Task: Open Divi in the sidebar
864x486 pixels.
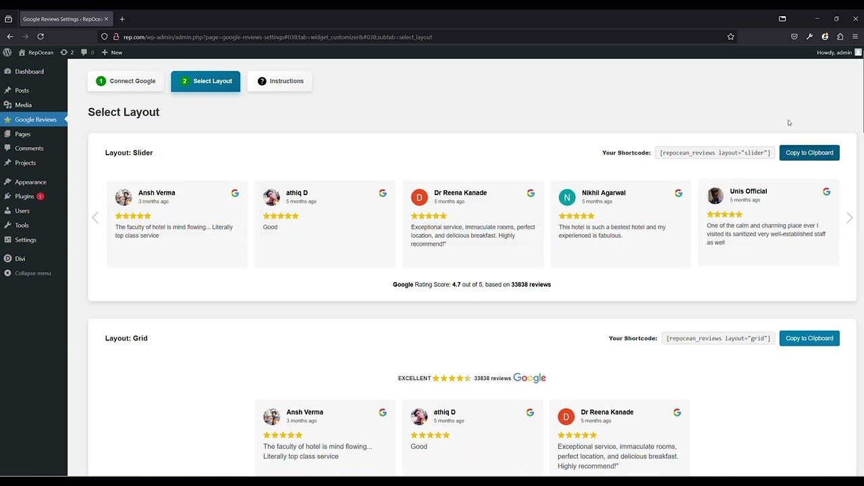Action: [20, 259]
